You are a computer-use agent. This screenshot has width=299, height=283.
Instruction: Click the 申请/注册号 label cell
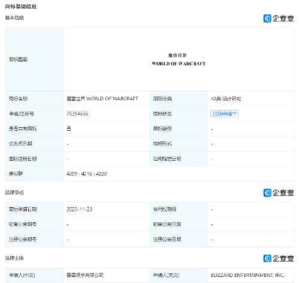point(34,114)
